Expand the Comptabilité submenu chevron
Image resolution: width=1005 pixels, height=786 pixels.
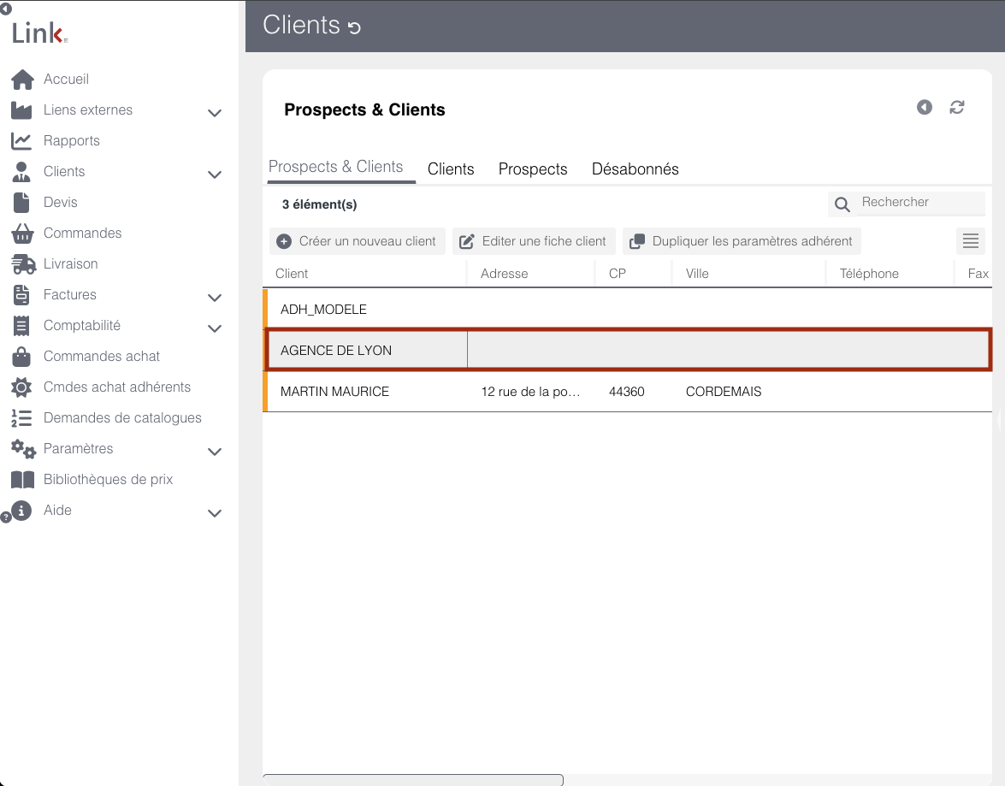click(215, 328)
